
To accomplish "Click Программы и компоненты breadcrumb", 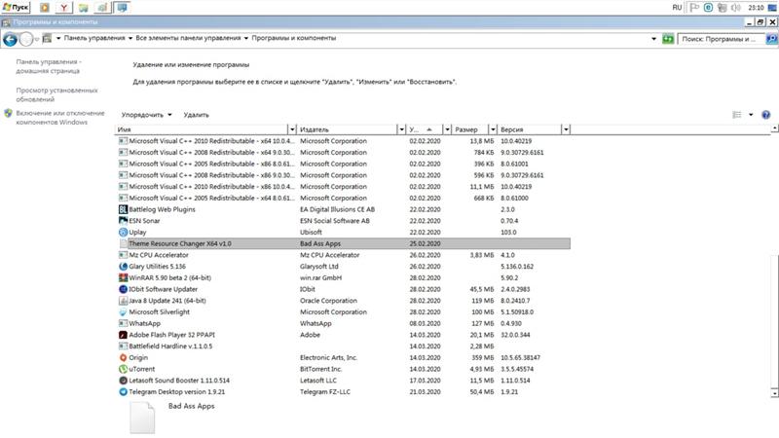I will pos(294,38).
